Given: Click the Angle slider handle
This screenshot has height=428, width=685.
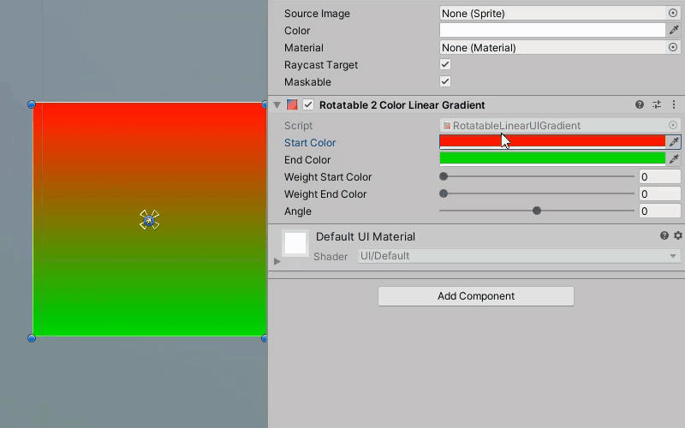Looking at the screenshot, I should (537, 211).
